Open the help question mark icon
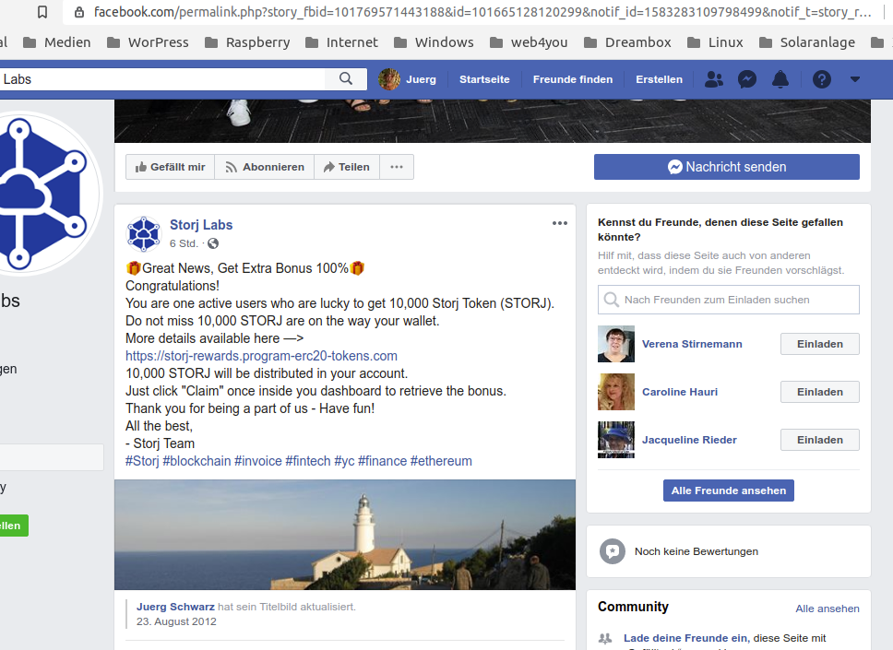 click(x=821, y=79)
